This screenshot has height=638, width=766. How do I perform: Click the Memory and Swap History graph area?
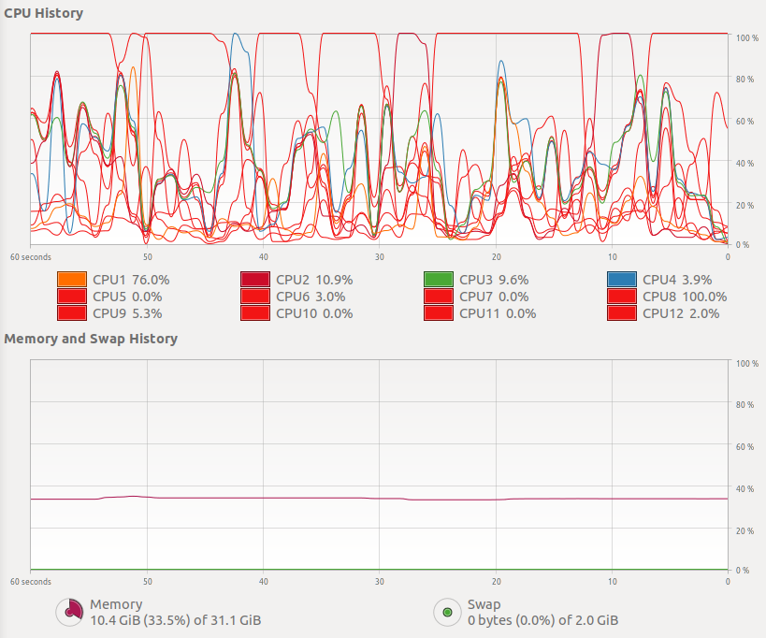coord(379,465)
